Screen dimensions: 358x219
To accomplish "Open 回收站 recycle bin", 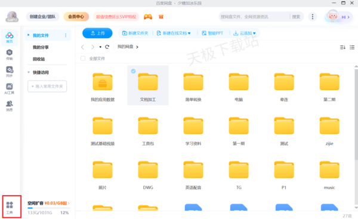I will pos(39,59).
